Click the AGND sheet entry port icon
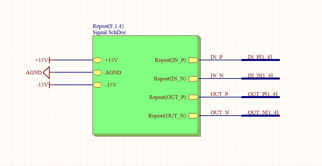This screenshot has height=166, width=322. (98, 73)
